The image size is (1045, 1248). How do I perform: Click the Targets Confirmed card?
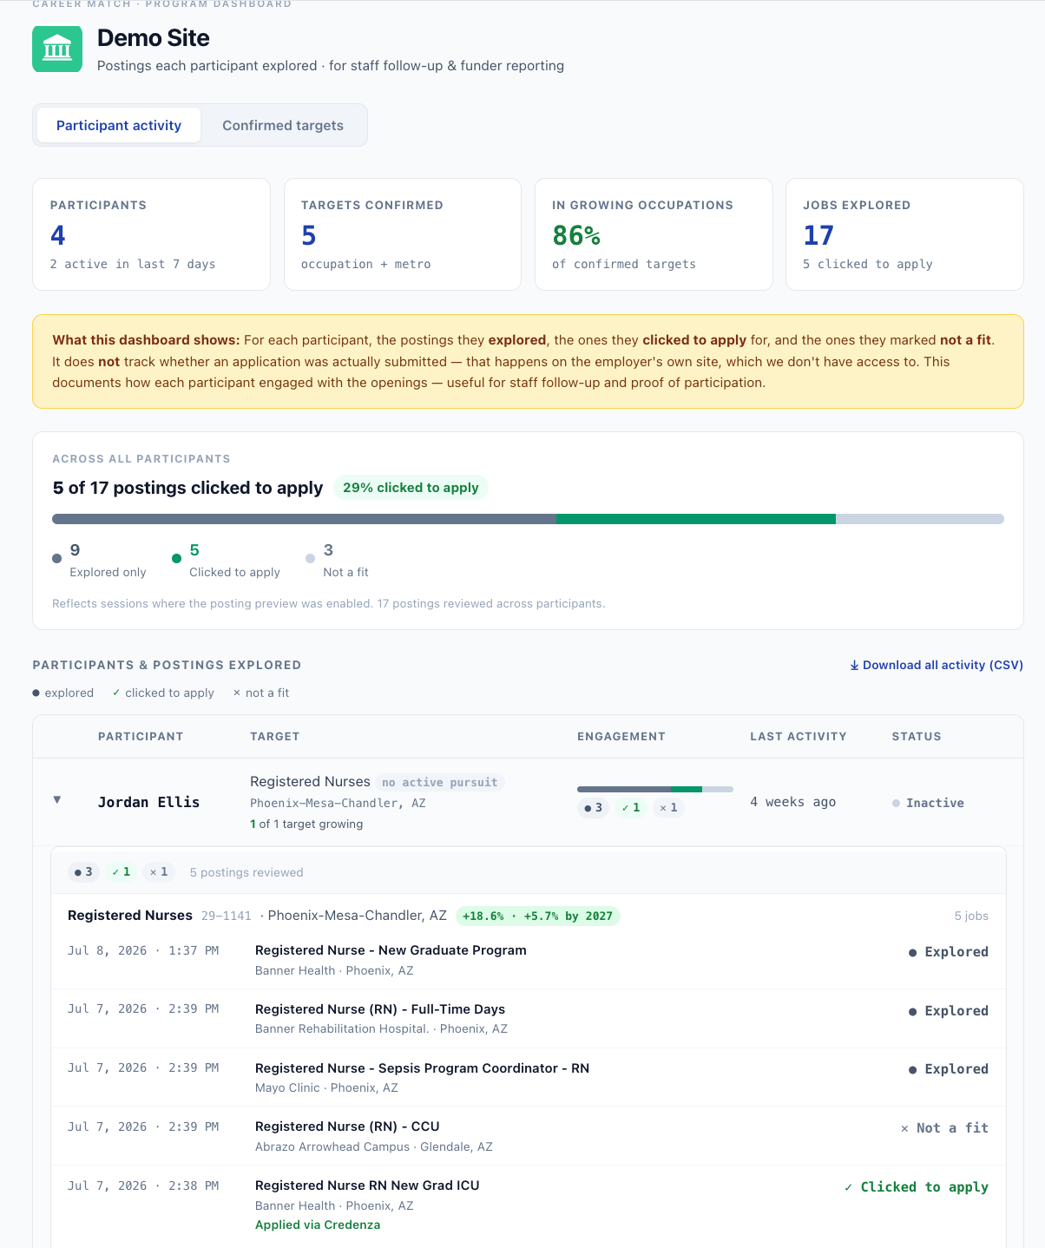coord(403,234)
